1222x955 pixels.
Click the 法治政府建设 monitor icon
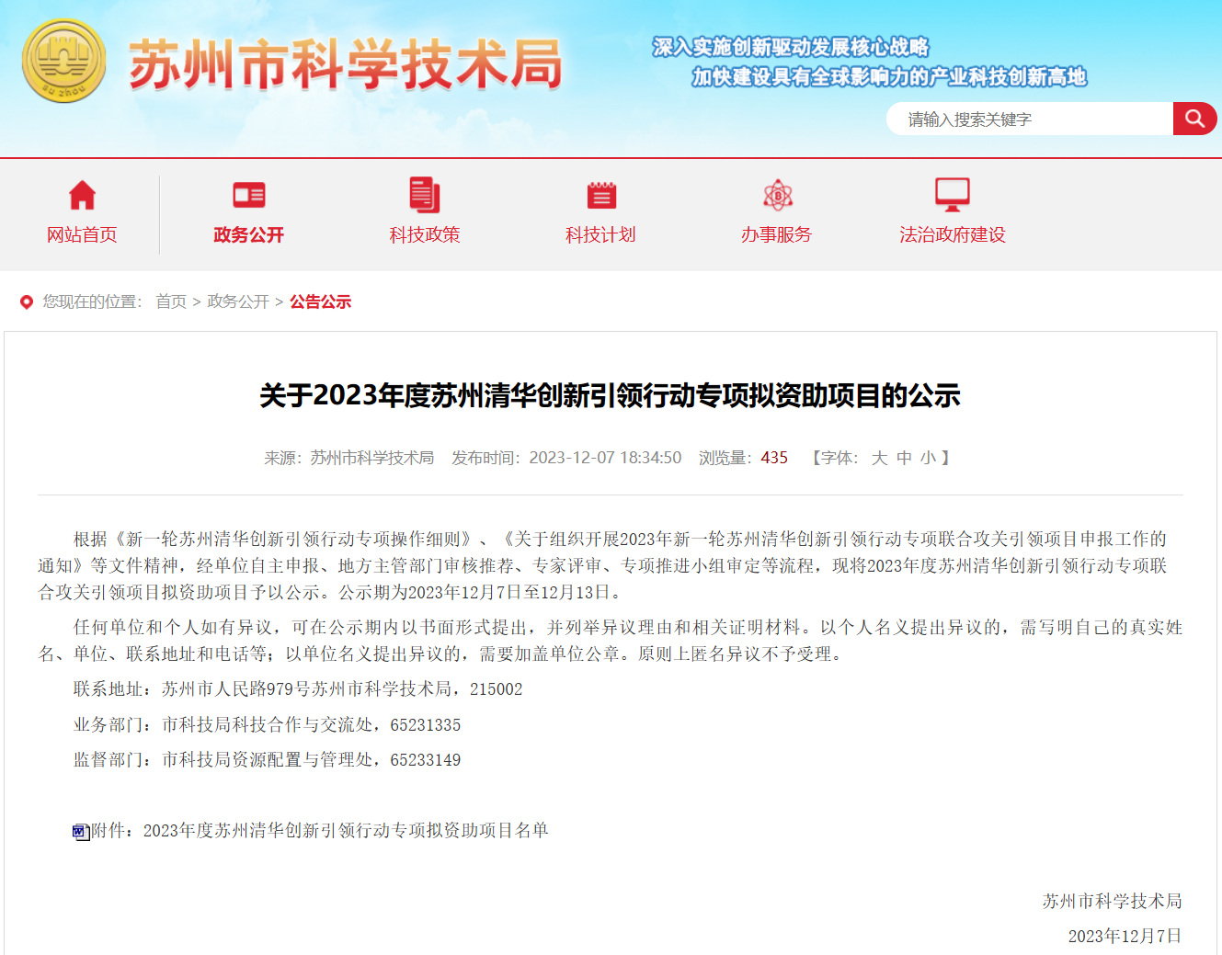952,195
